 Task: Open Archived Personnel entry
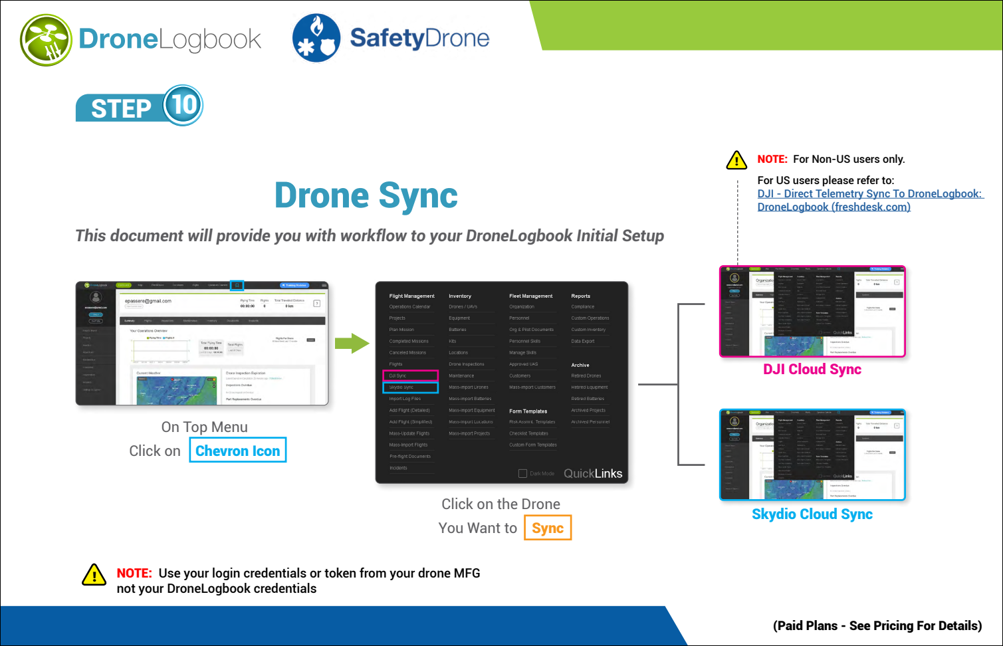[590, 421]
